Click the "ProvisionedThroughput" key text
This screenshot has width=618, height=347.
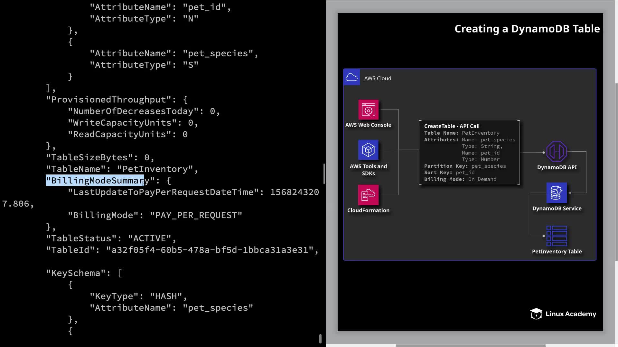(111, 100)
